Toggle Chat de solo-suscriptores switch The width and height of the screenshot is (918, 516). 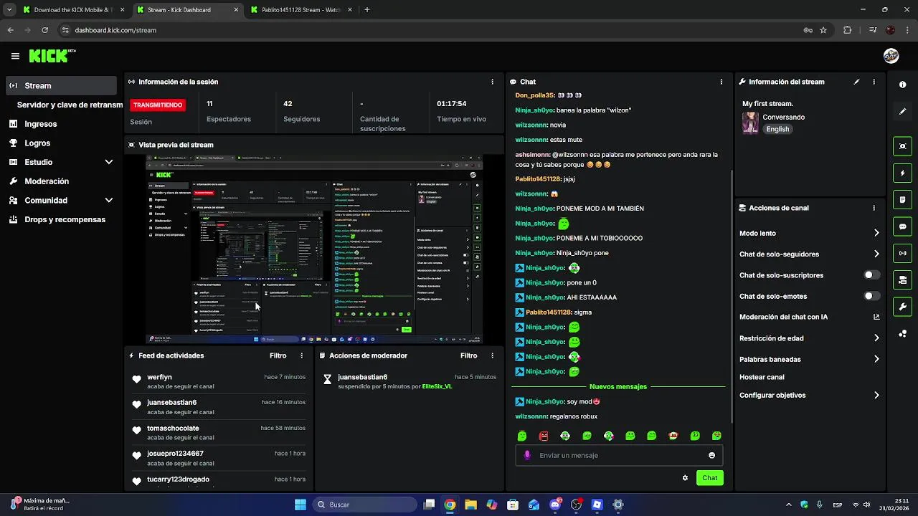871,275
